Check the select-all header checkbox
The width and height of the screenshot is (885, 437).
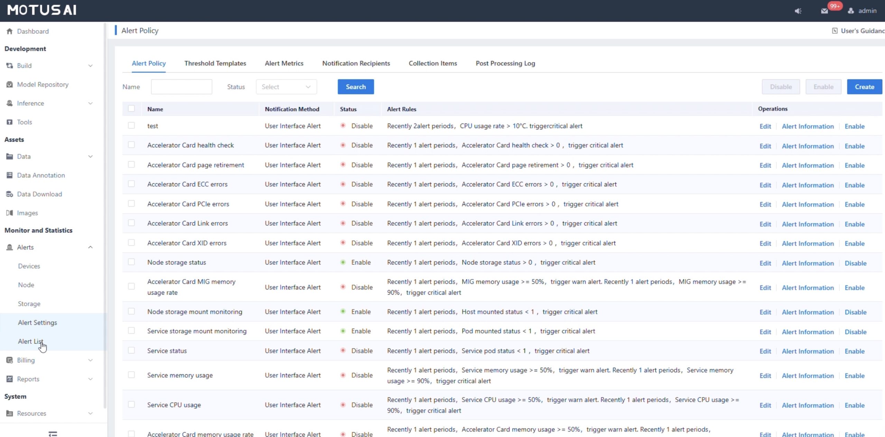(131, 109)
